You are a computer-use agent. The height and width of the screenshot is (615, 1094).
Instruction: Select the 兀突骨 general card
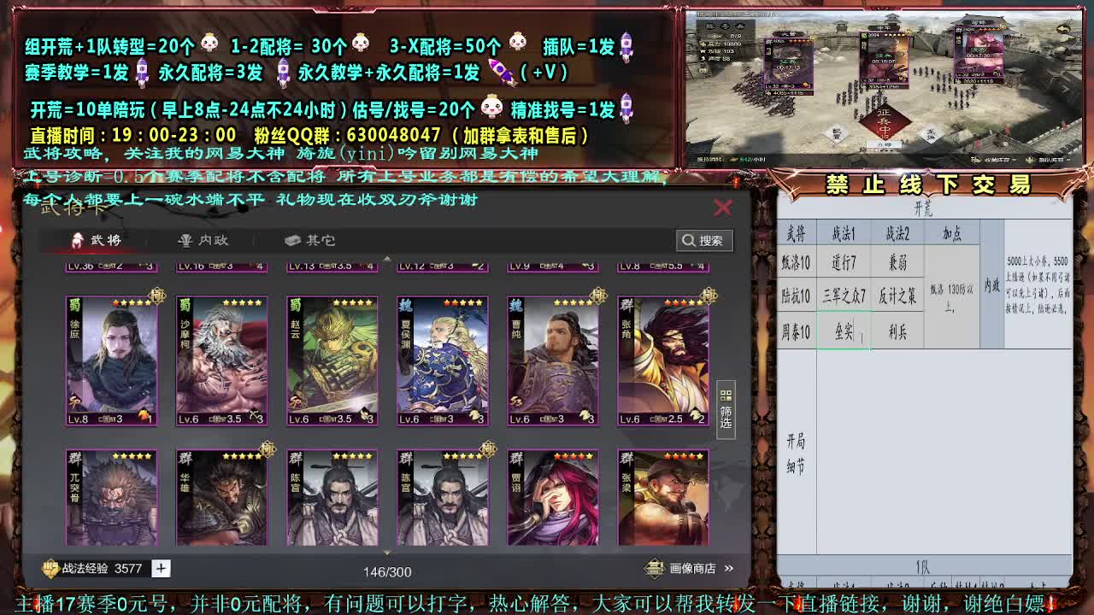click(x=111, y=498)
